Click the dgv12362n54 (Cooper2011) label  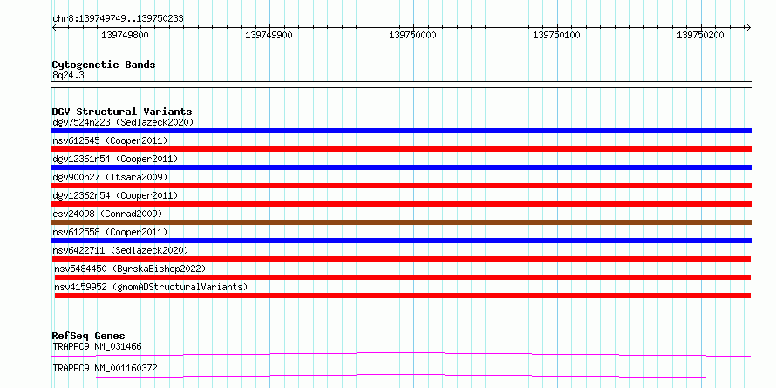115,195
